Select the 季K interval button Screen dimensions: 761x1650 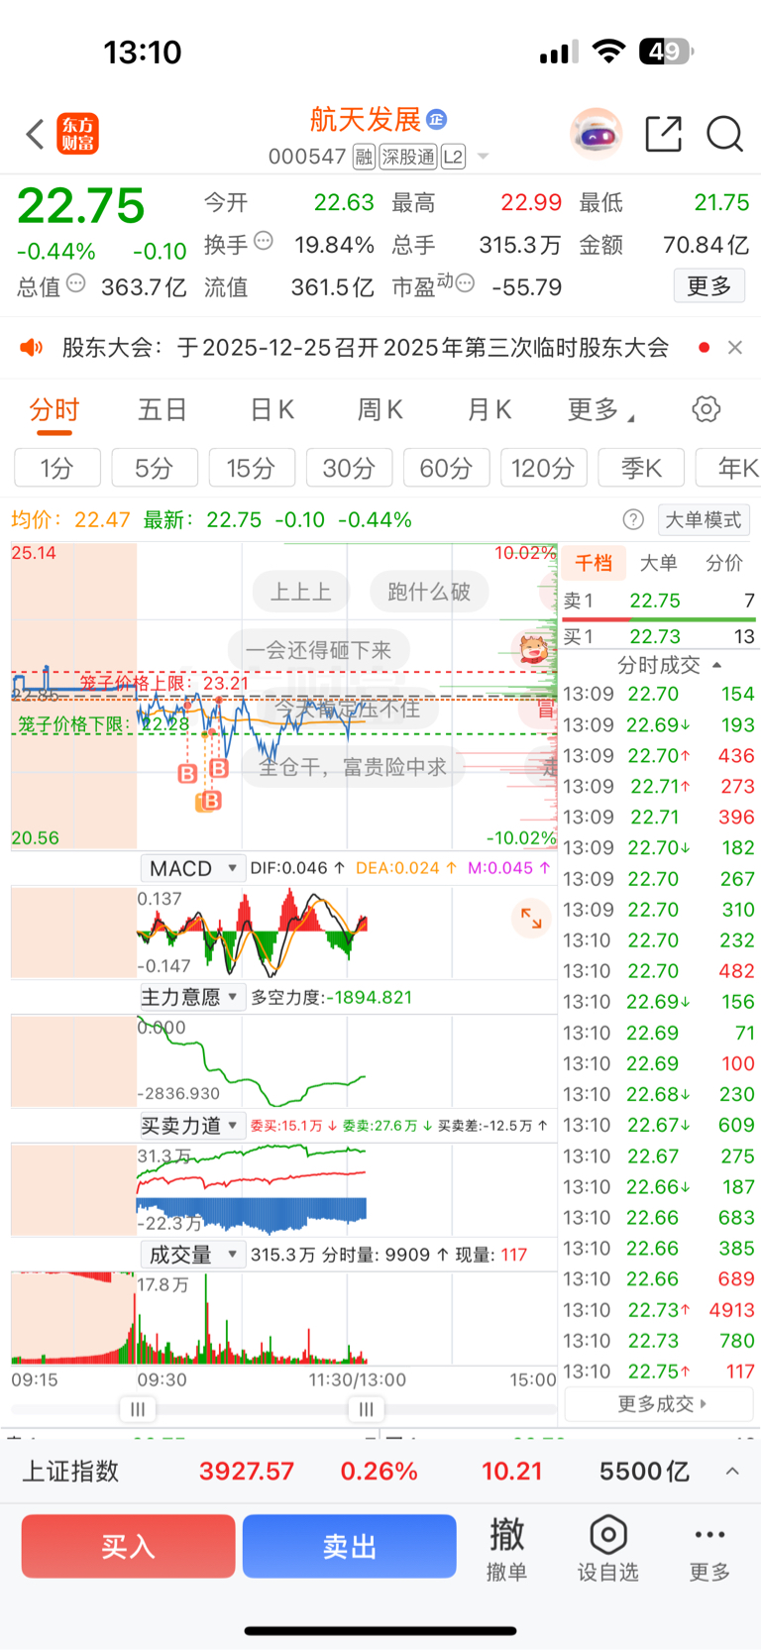(641, 468)
